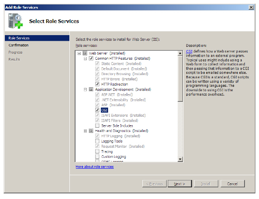Go to the Confirmation step in sidebar
Viewport: 259px width, 199px height.
(19, 45)
